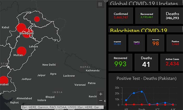Click the Balochistan COVID-19 heading
This screenshot has width=183, height=110.
tap(139, 30)
